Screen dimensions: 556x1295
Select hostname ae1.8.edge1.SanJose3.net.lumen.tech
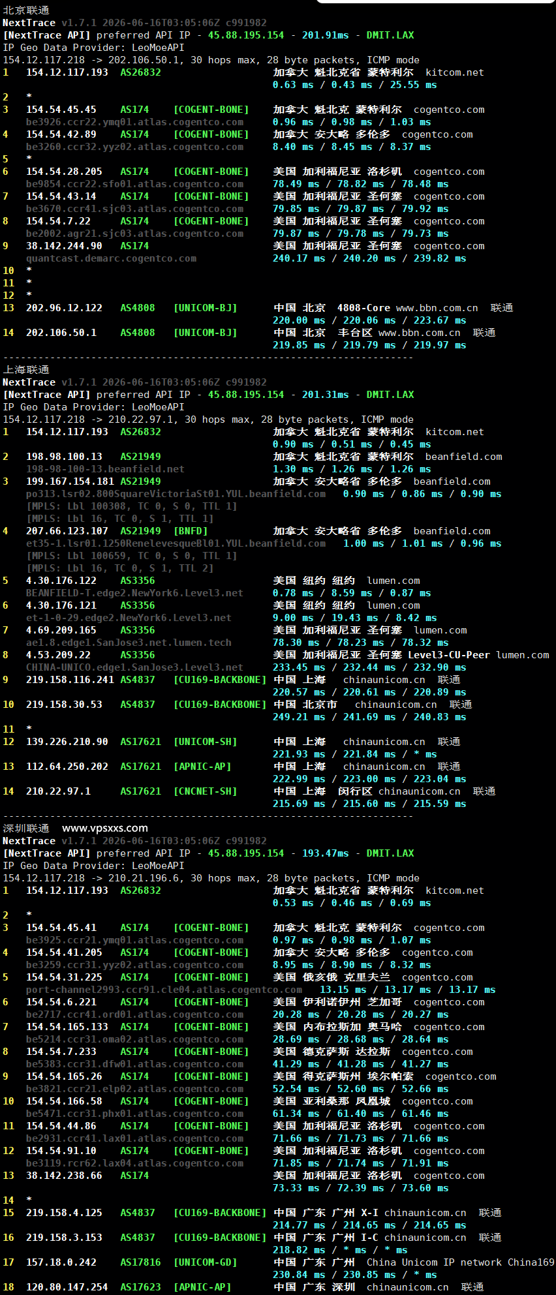(x=129, y=643)
